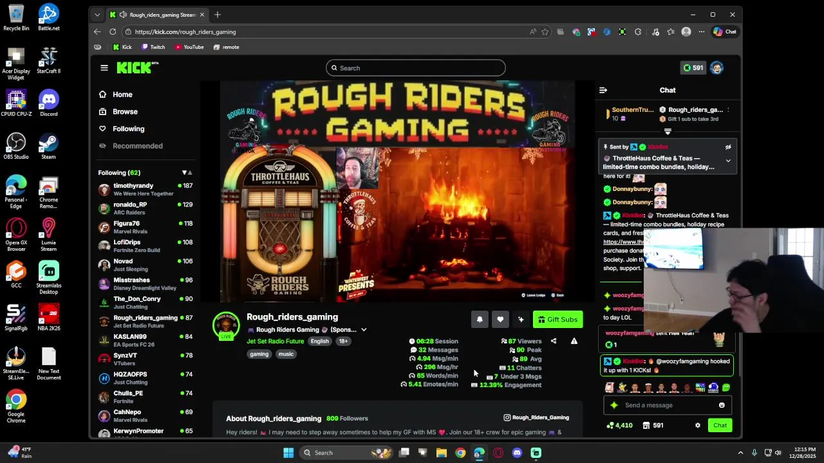
Task: Click the report warning triangle icon
Action: tap(574, 341)
